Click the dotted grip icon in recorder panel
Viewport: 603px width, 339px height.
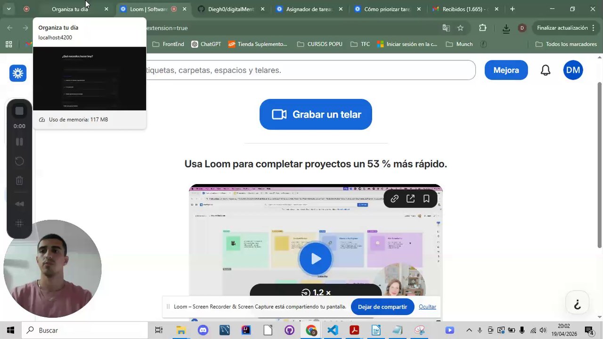19,224
